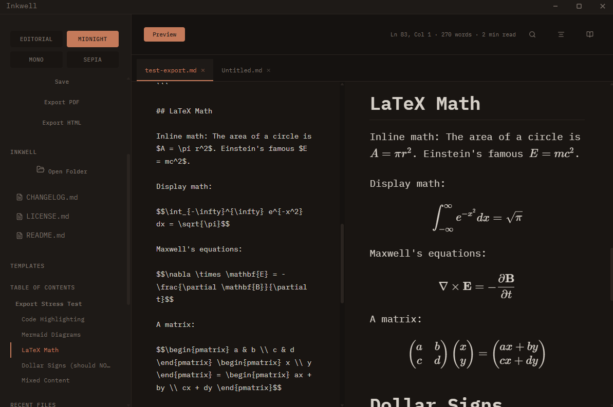The height and width of the screenshot is (407, 613).
Task: Click the LaTeX Math preview heading
Action: coord(425,104)
